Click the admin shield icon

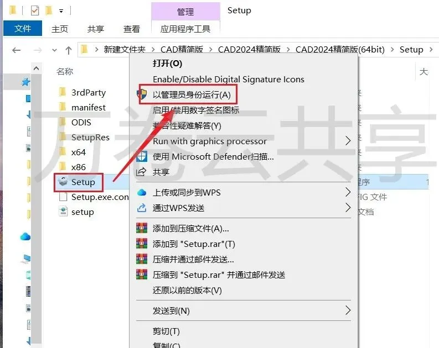click(142, 94)
